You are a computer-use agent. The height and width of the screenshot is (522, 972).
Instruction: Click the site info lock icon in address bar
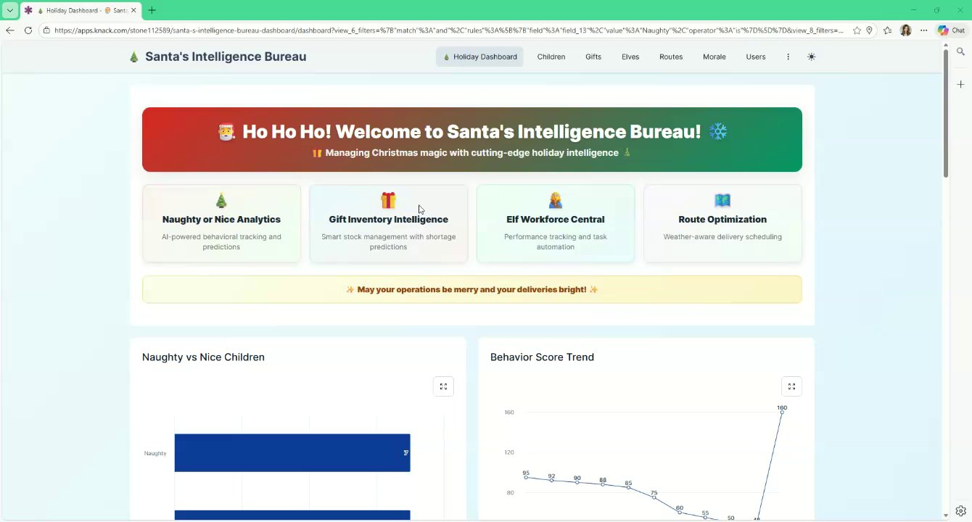[x=46, y=30]
